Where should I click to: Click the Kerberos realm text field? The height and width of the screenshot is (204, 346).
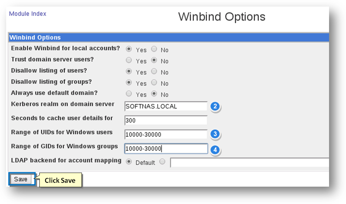point(166,106)
